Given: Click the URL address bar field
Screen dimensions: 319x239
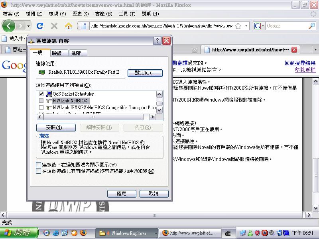Looking at the screenshot, I should pyautogui.click(x=161, y=26).
